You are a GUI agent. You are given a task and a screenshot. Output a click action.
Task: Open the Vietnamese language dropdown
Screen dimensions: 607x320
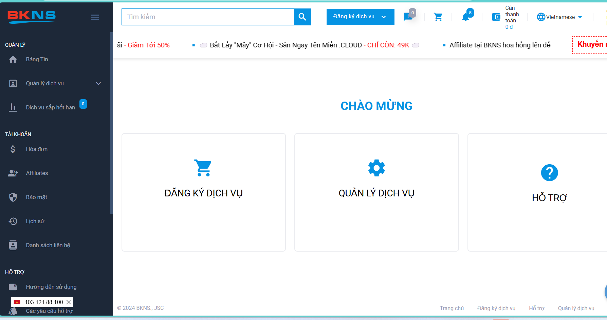pos(559,17)
